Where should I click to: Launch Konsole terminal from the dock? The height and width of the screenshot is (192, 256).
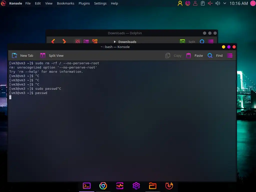(x=87, y=186)
